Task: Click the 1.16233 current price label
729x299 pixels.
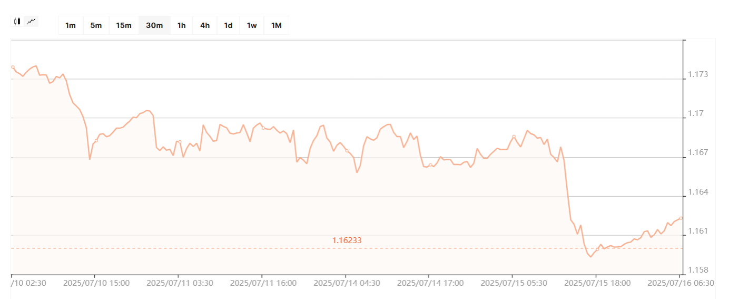Action: 347,240
